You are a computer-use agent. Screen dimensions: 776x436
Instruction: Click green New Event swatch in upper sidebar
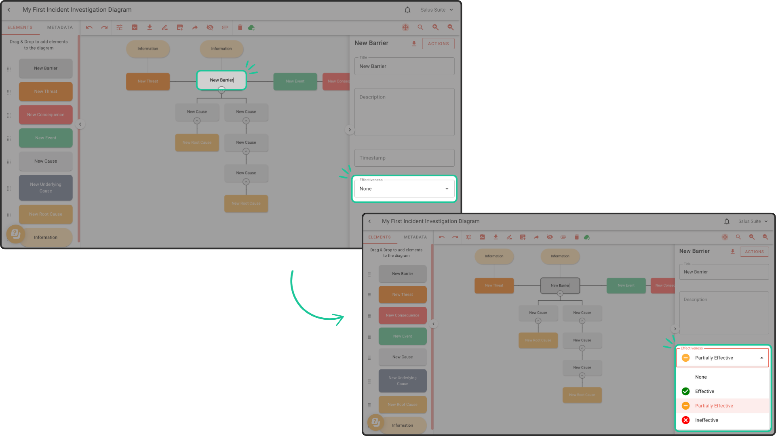click(x=46, y=138)
